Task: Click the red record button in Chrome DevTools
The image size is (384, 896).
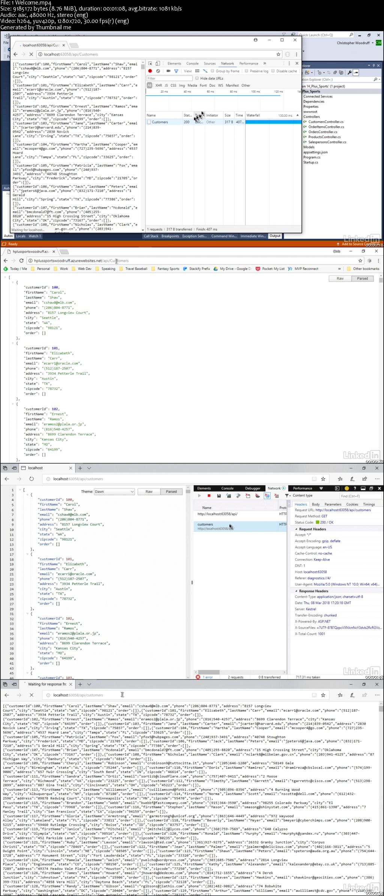Action: [x=150, y=71]
